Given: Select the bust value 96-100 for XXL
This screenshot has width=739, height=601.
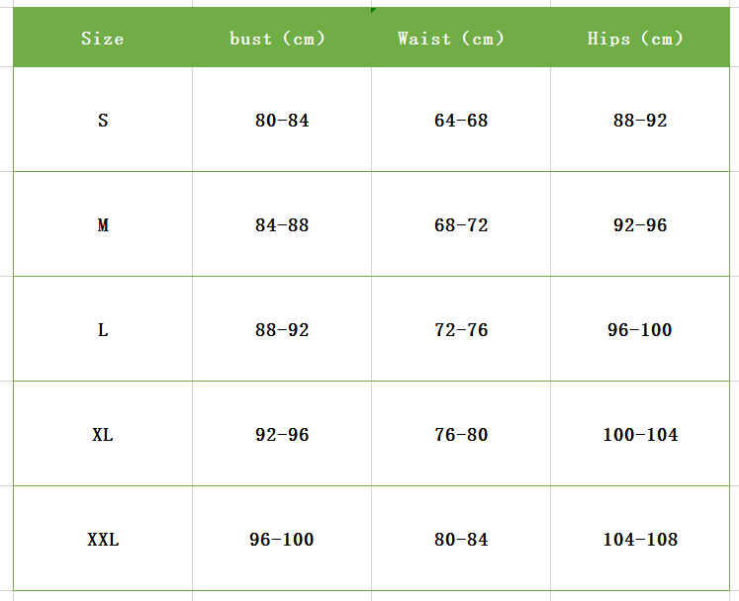Looking at the screenshot, I should click(282, 540).
